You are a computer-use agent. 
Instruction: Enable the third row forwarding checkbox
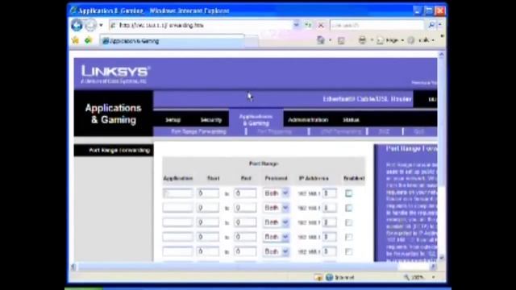point(348,222)
